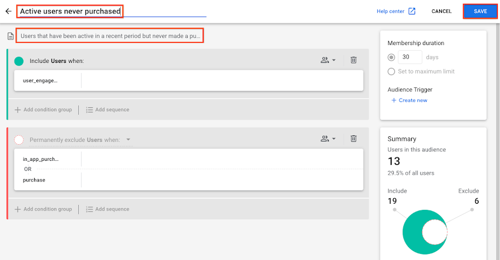Delete the Permanently exclude condition group

pos(354,139)
